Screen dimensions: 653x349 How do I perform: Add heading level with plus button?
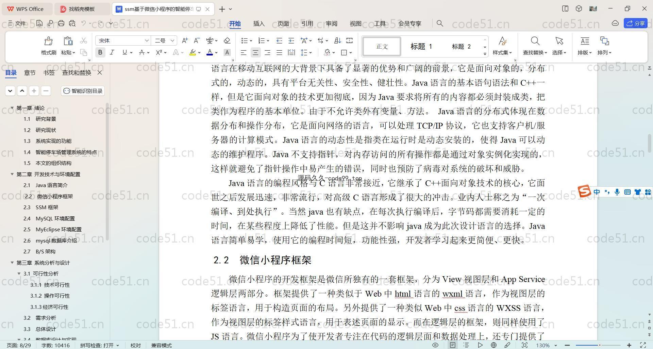34,91
